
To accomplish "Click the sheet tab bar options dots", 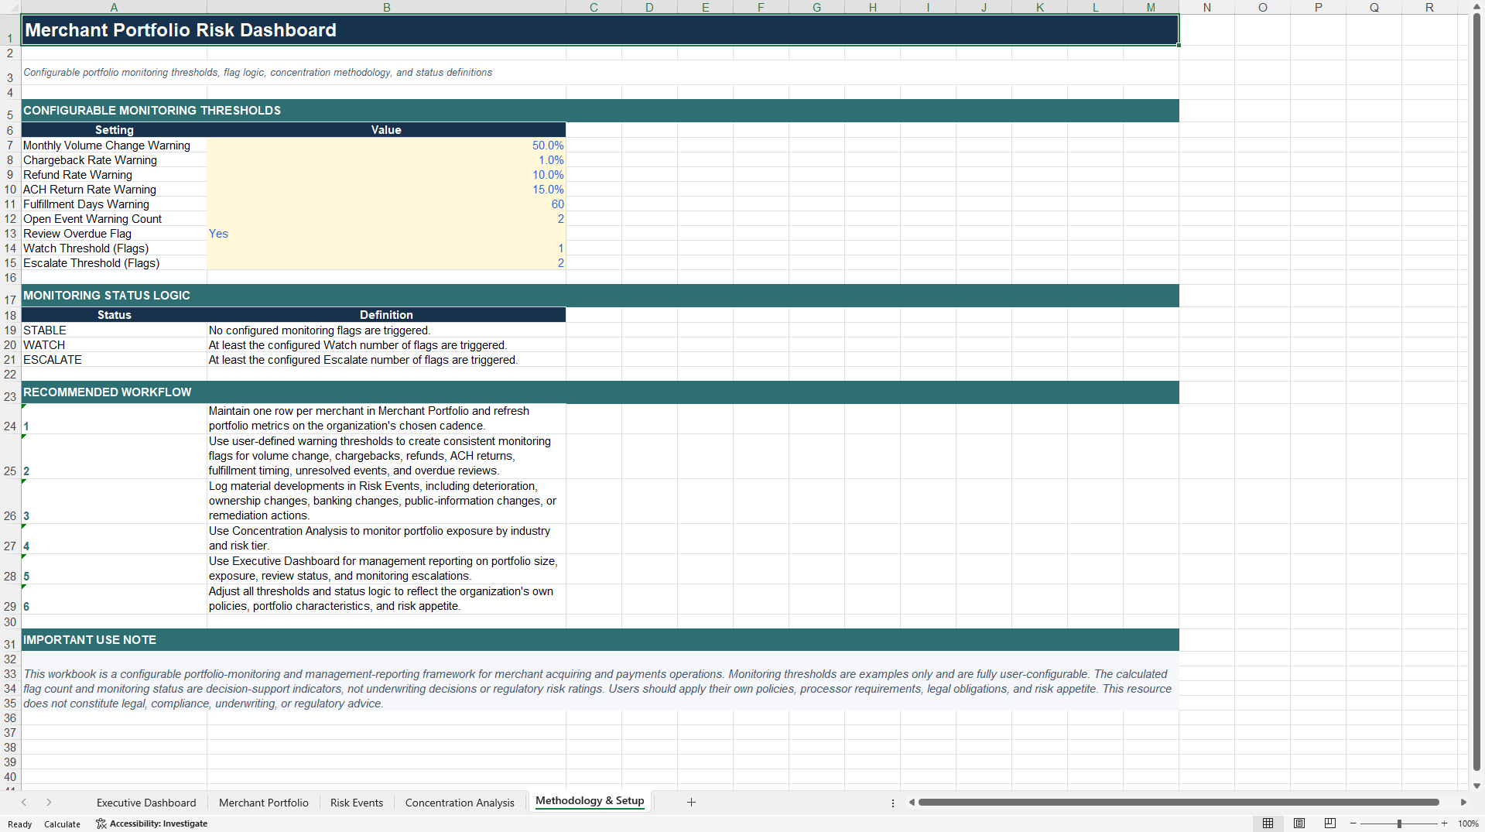I will [893, 803].
